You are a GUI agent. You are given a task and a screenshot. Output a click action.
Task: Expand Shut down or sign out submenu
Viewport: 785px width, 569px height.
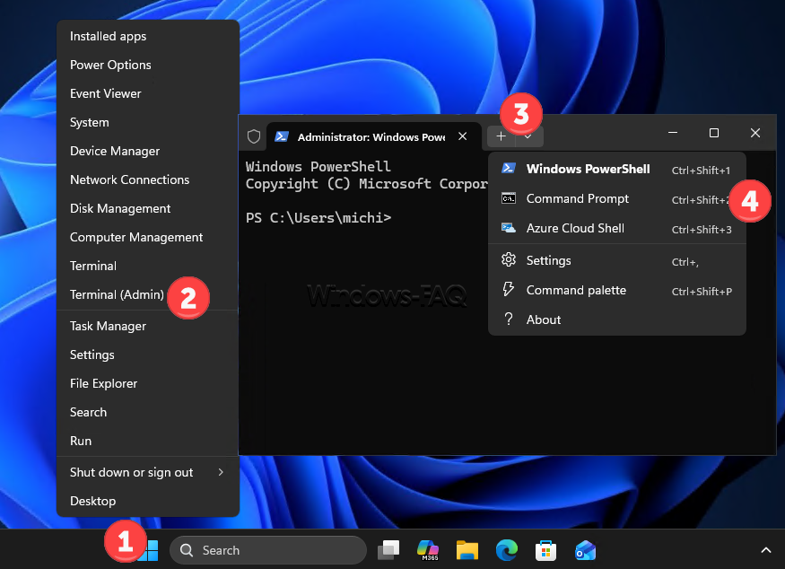click(x=148, y=472)
